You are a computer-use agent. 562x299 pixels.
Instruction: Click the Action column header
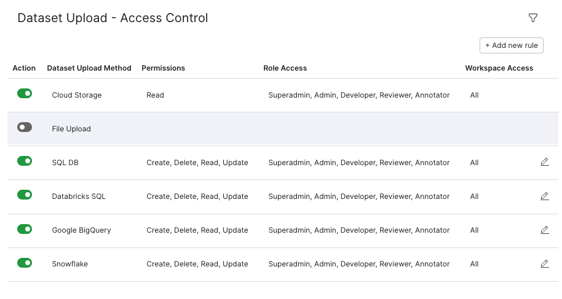coord(24,68)
